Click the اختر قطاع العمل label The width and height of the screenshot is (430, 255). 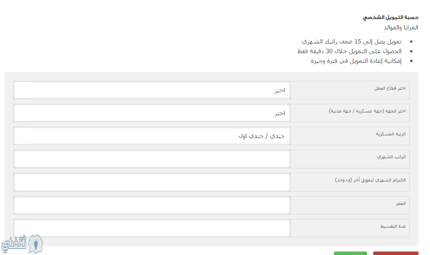point(389,88)
